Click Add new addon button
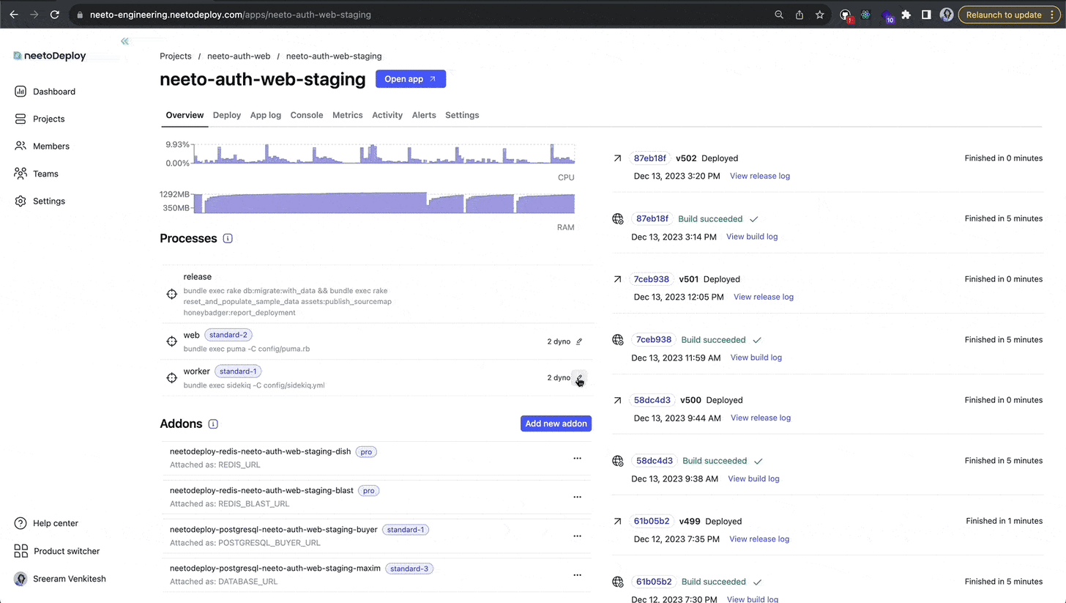This screenshot has width=1066, height=603. click(556, 423)
